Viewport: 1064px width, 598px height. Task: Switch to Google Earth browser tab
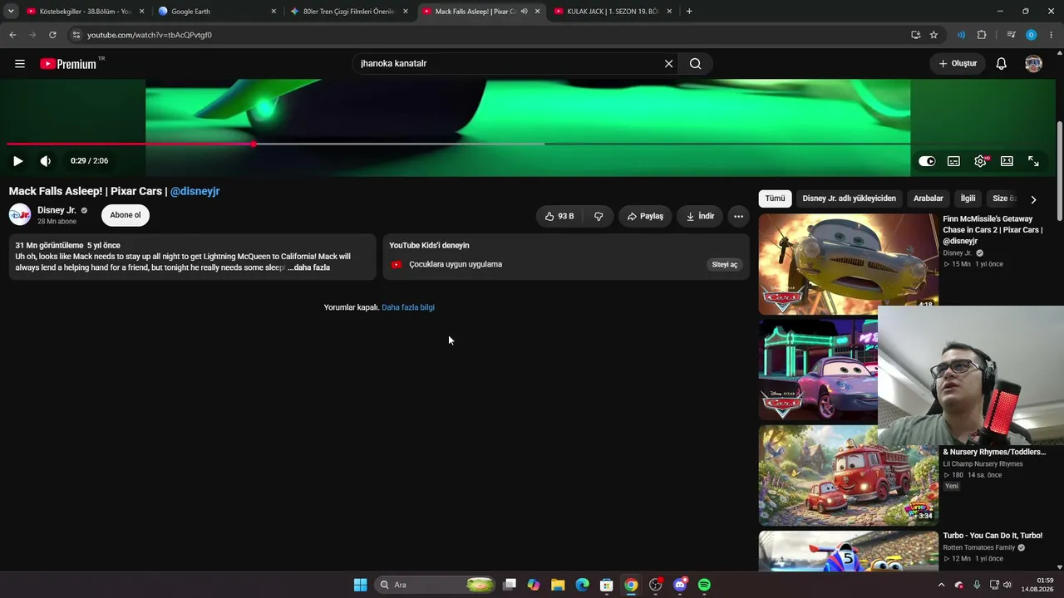pos(216,12)
